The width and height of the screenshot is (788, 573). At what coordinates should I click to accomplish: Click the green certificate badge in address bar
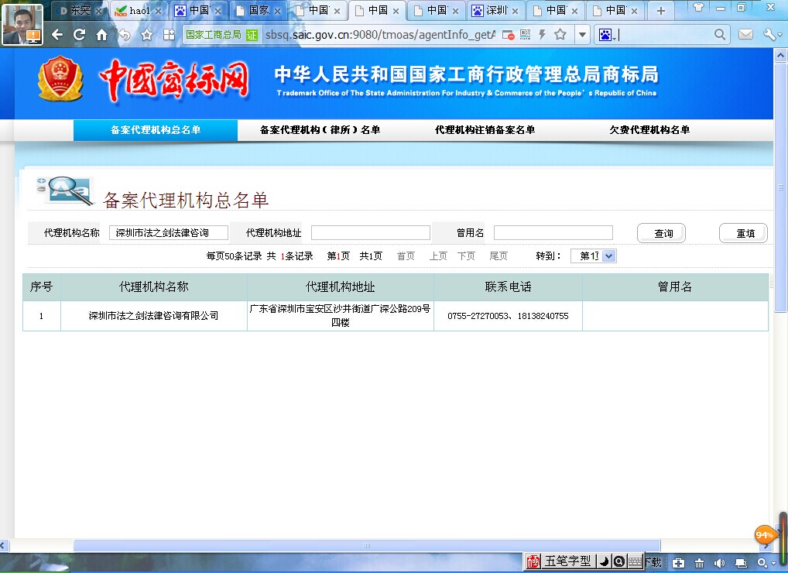point(252,35)
